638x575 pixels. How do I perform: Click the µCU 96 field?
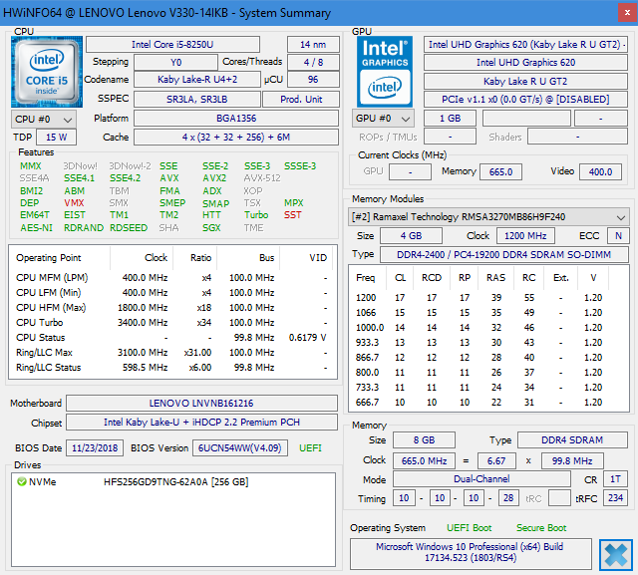pyautogui.click(x=313, y=80)
